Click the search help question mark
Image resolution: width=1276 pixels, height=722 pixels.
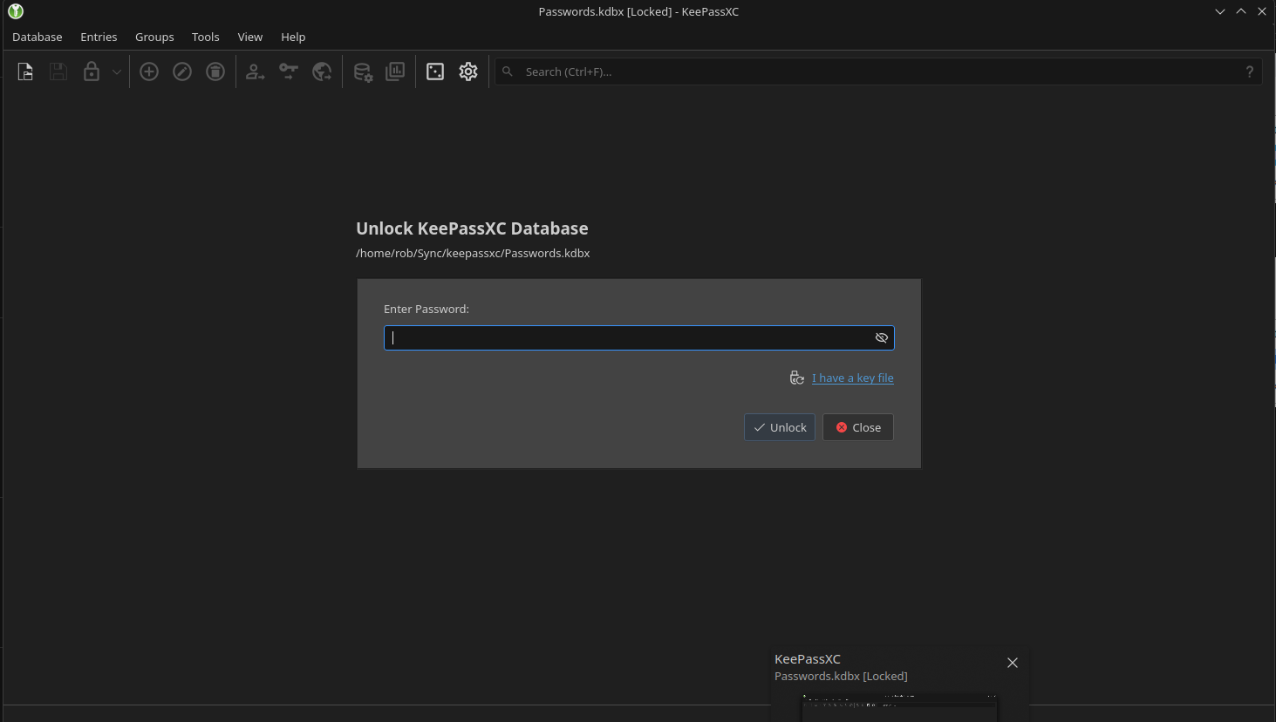point(1249,72)
